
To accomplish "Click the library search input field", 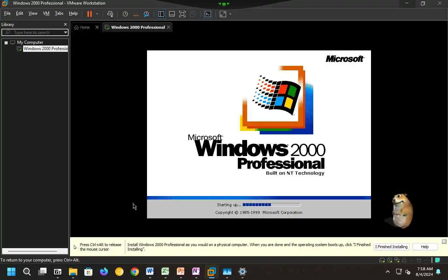I will coord(34,32).
